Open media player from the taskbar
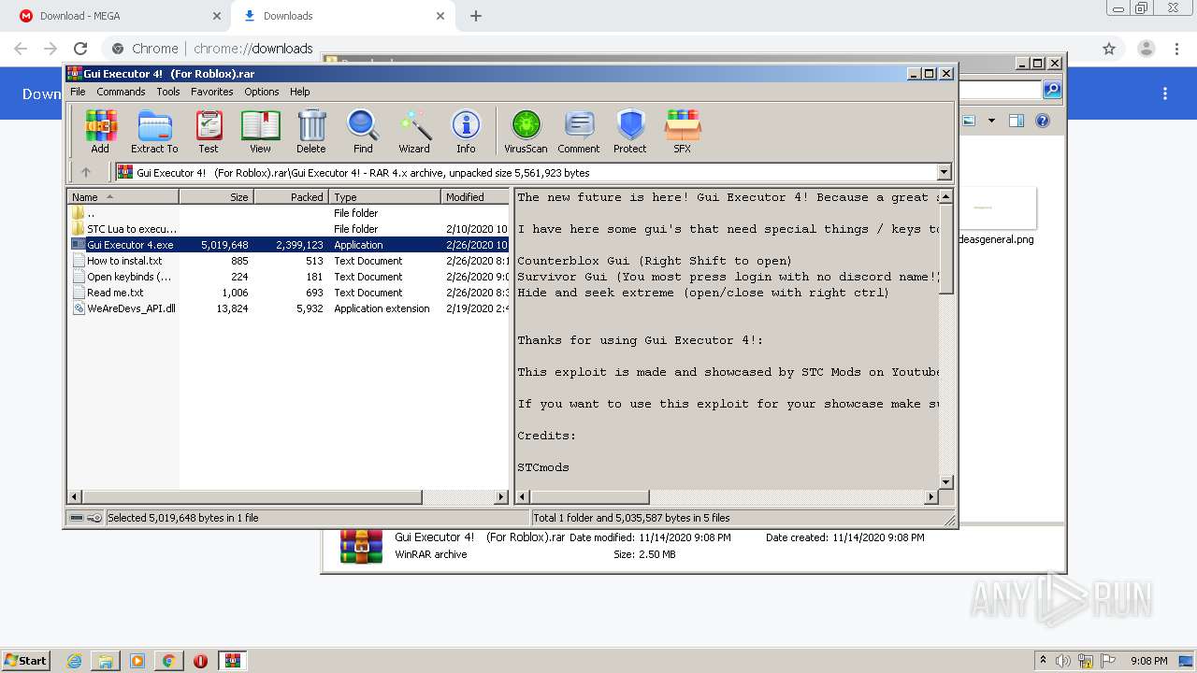This screenshot has height=673, width=1197. point(137,661)
